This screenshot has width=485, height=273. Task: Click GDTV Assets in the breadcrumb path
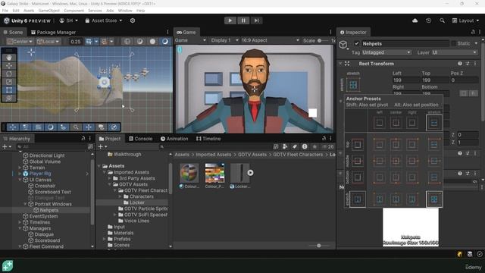pos(252,155)
